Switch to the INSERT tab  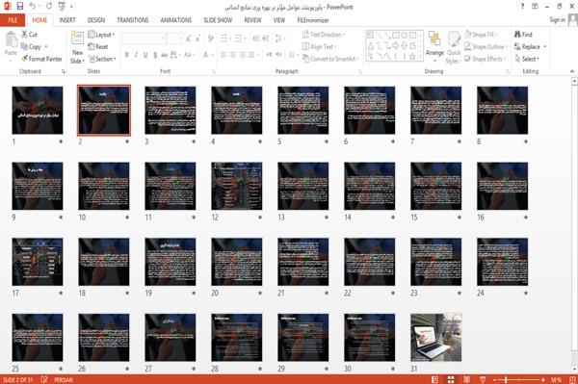point(67,20)
